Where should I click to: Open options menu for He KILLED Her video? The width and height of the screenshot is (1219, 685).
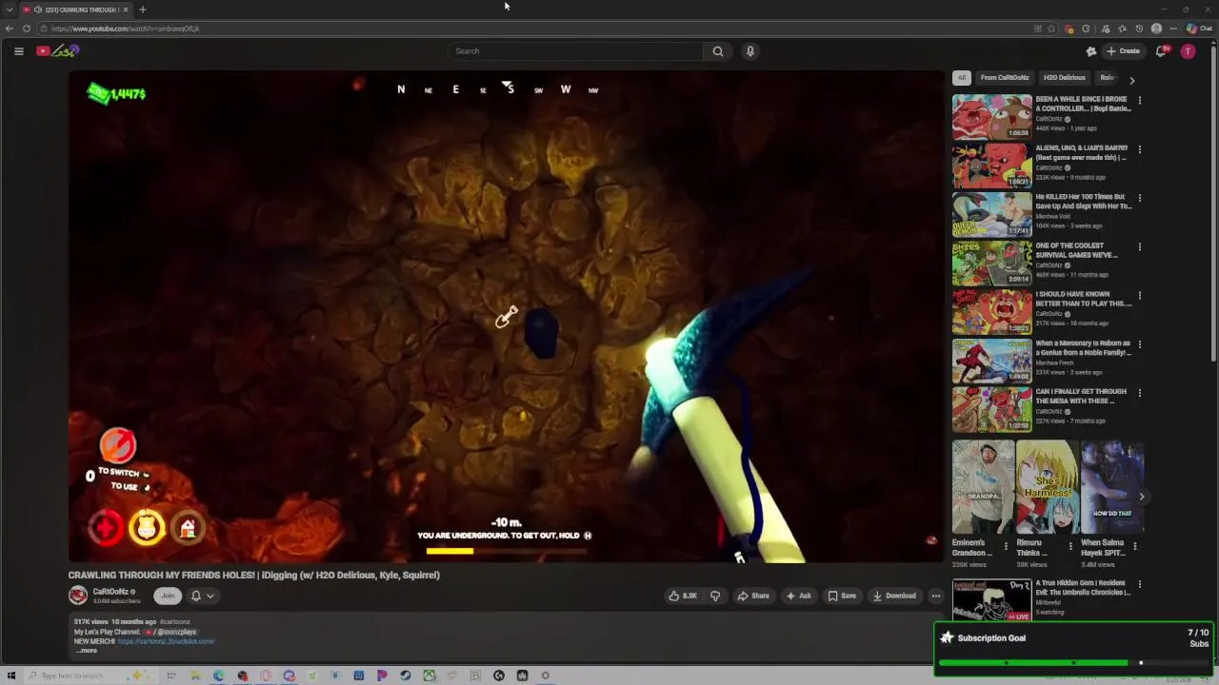[1140, 198]
